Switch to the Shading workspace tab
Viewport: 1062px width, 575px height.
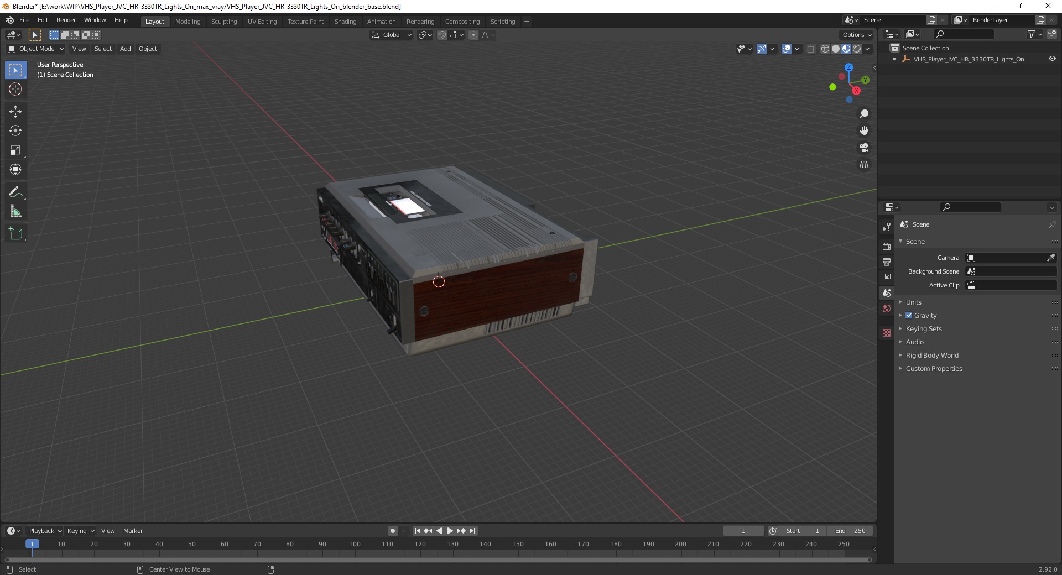point(345,22)
